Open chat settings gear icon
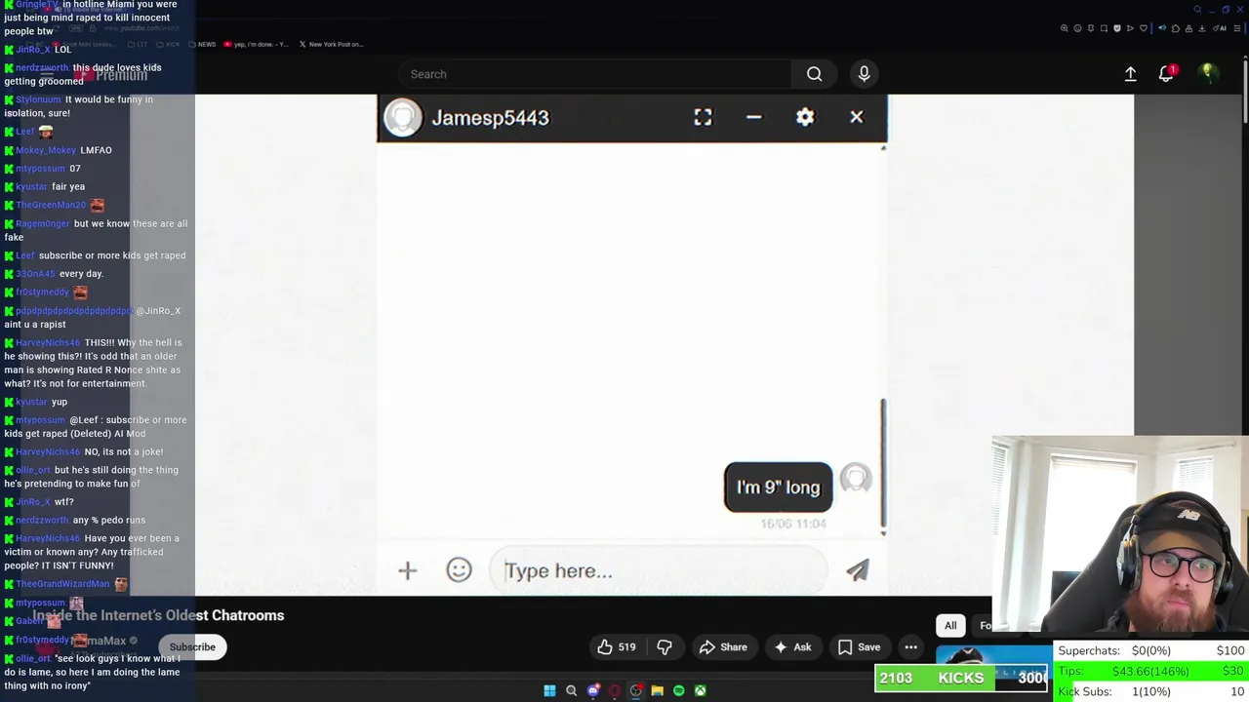 [805, 117]
